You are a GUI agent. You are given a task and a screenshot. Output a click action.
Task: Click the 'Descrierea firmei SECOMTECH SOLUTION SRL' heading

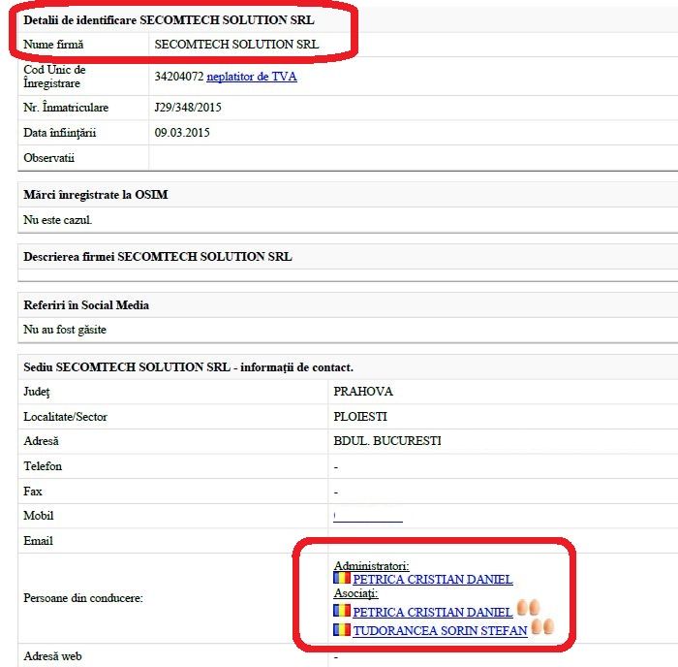point(157,257)
